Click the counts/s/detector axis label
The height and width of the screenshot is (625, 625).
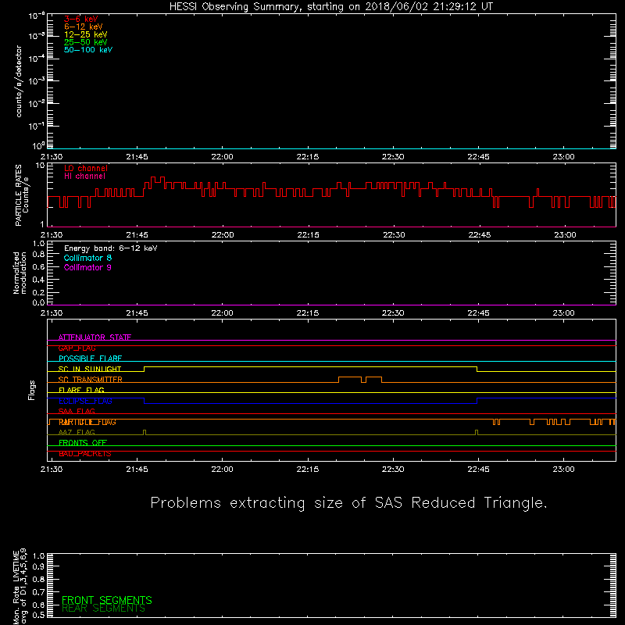point(19,81)
